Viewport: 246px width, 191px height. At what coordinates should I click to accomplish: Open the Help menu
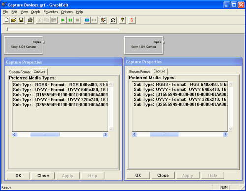pyautogui.click(x=79, y=12)
